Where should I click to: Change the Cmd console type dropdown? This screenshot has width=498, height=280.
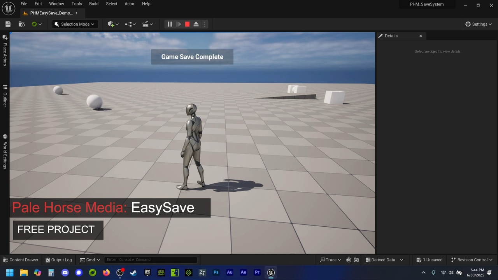tap(90, 260)
